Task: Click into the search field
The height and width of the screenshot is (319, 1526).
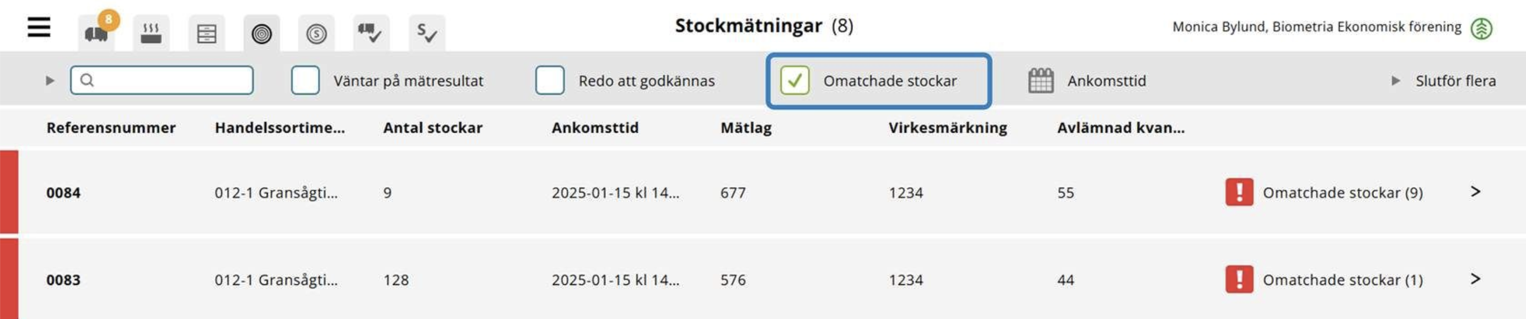Action: [162, 80]
